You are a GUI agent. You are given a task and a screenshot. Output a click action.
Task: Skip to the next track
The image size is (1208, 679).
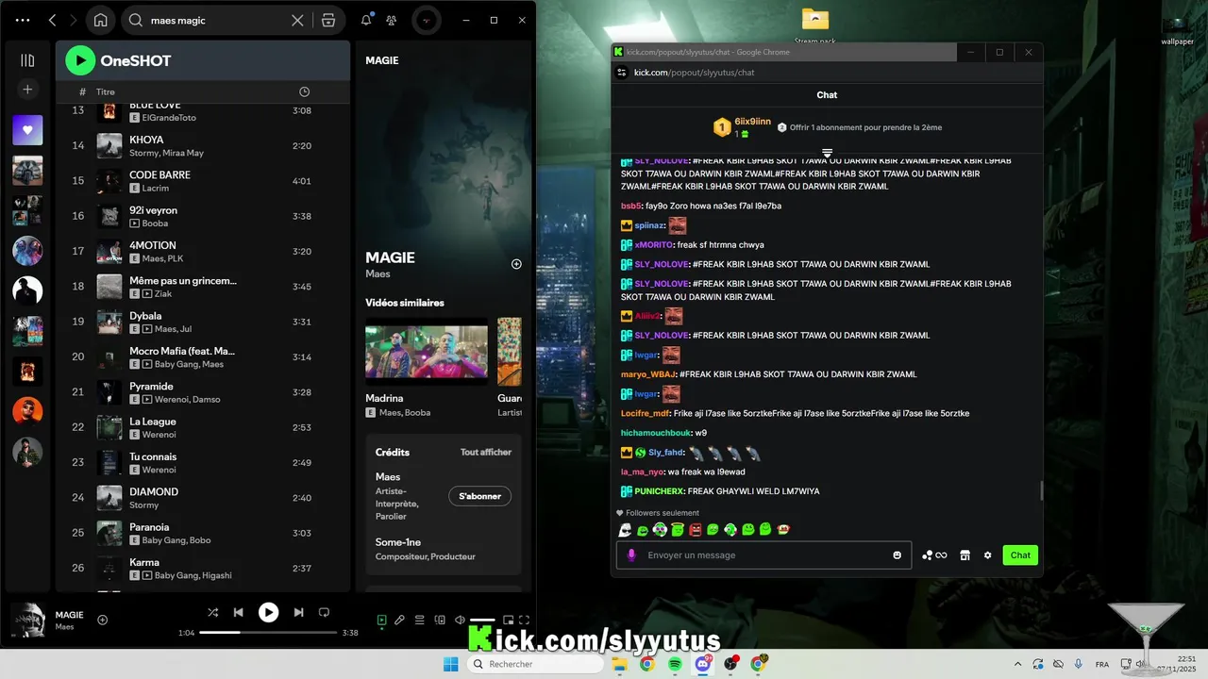[x=298, y=612]
